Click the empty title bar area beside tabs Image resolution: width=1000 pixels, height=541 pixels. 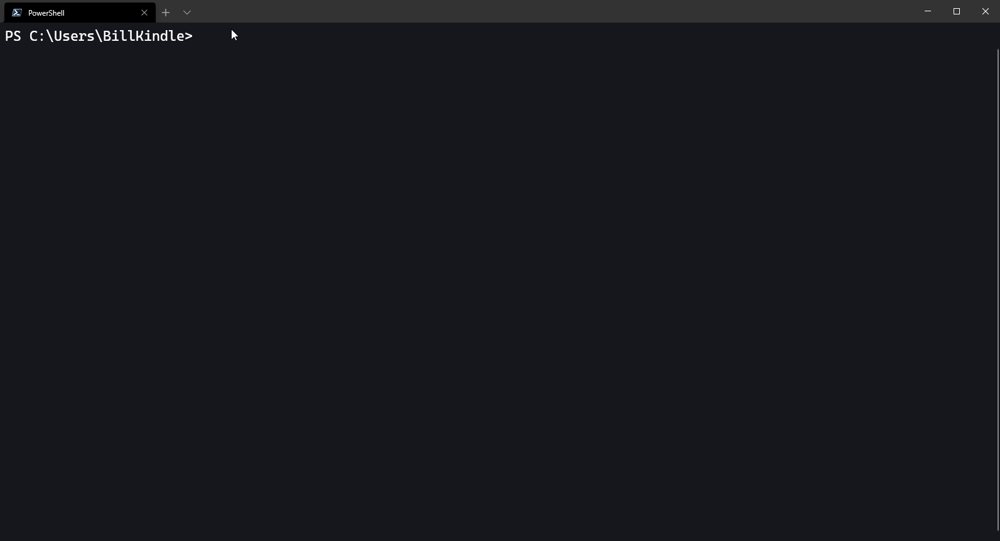pos(552,11)
